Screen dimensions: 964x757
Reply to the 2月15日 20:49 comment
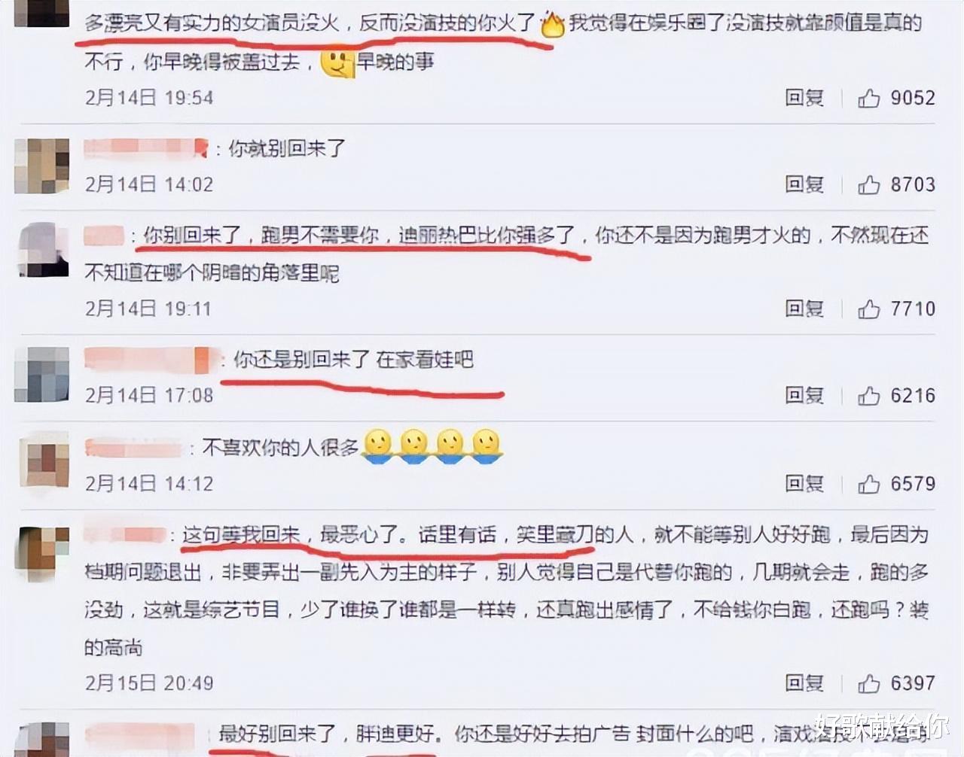point(804,683)
